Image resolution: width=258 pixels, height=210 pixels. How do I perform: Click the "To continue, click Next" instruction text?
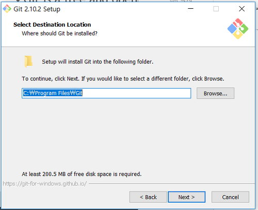click(123, 79)
